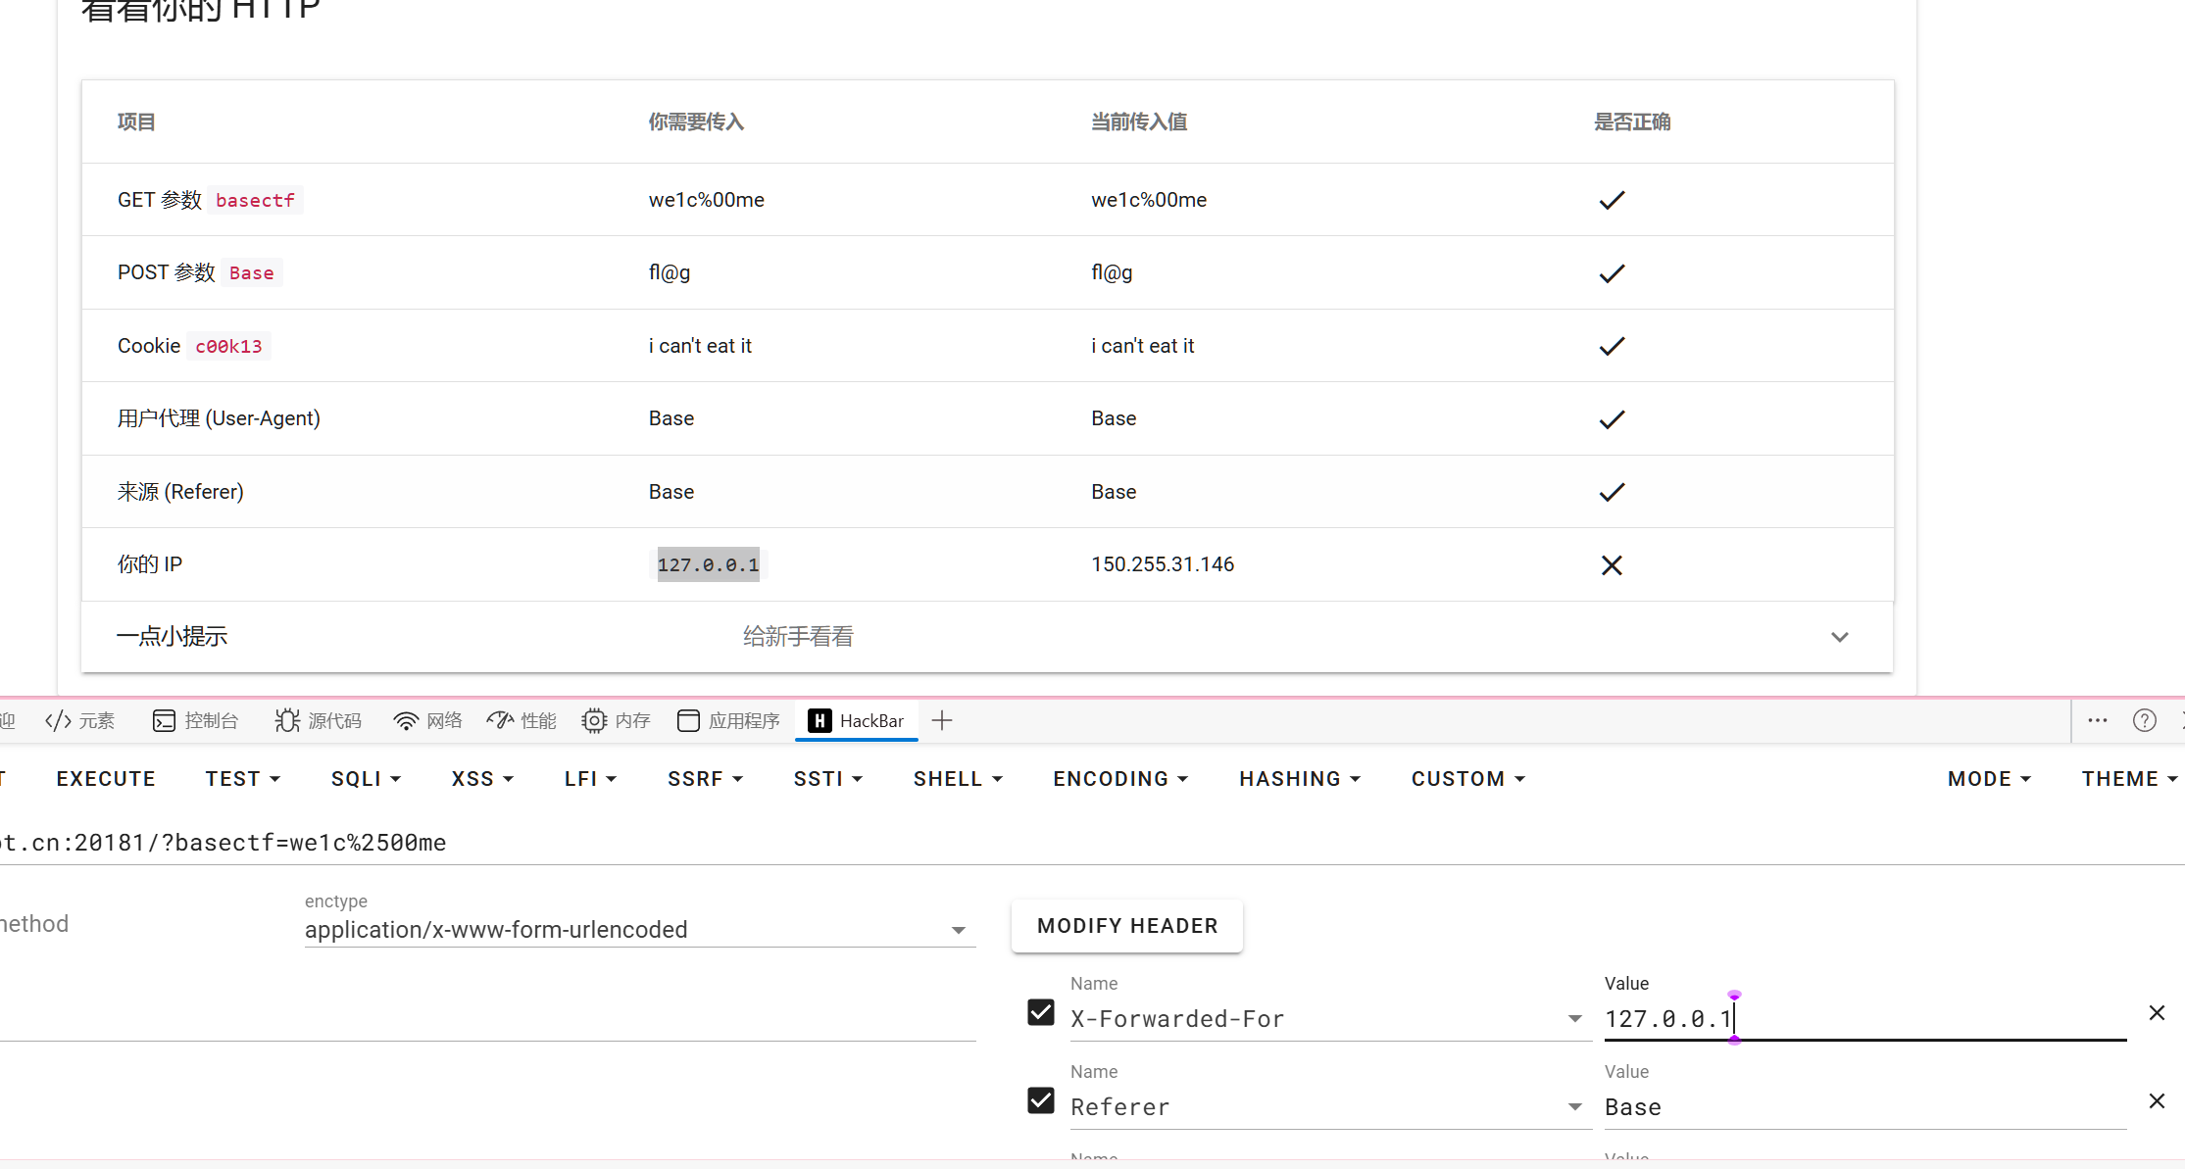Open the Network (网络) wifi icon tab

(427, 721)
